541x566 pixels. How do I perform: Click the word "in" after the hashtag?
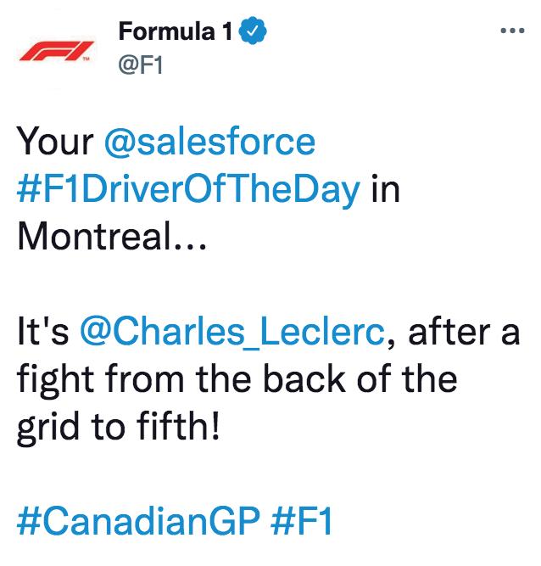pyautogui.click(x=385, y=189)
